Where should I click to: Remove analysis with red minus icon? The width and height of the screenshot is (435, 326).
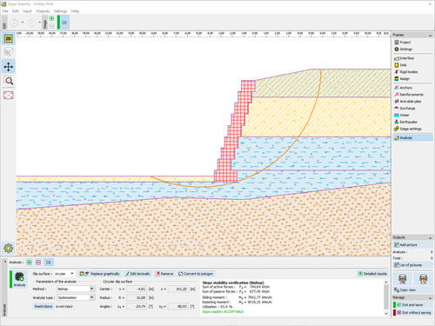click(x=38, y=263)
